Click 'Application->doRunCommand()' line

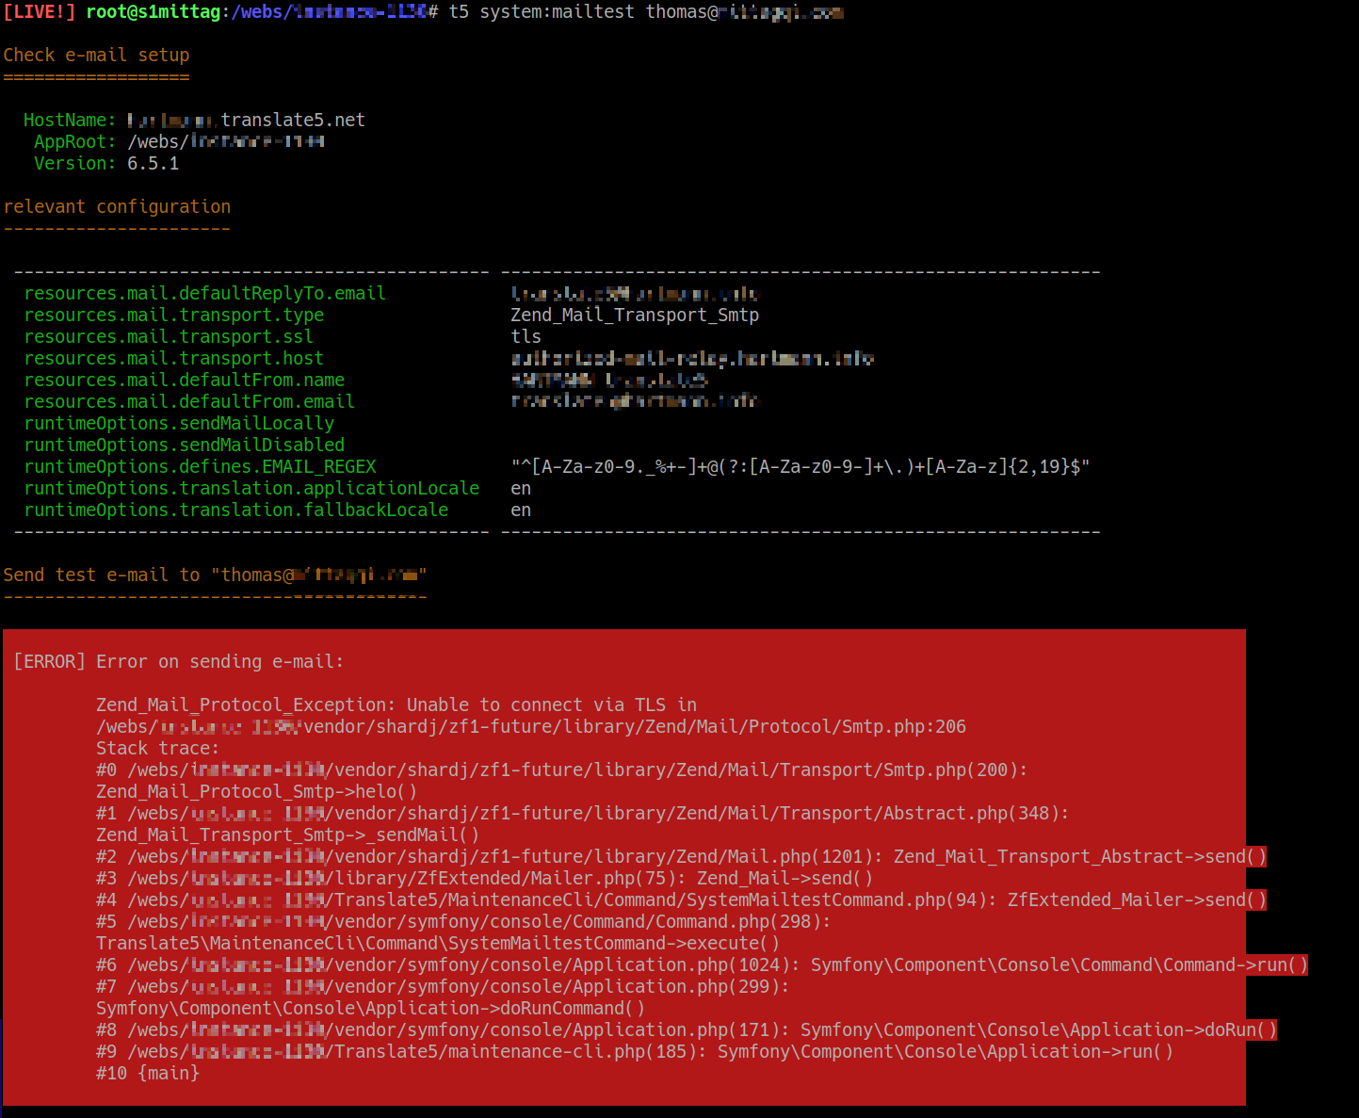pyautogui.click(x=370, y=1008)
